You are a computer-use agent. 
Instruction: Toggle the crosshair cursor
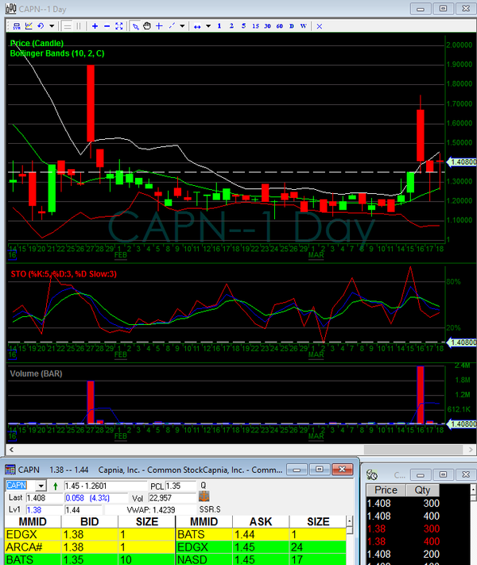point(159,25)
